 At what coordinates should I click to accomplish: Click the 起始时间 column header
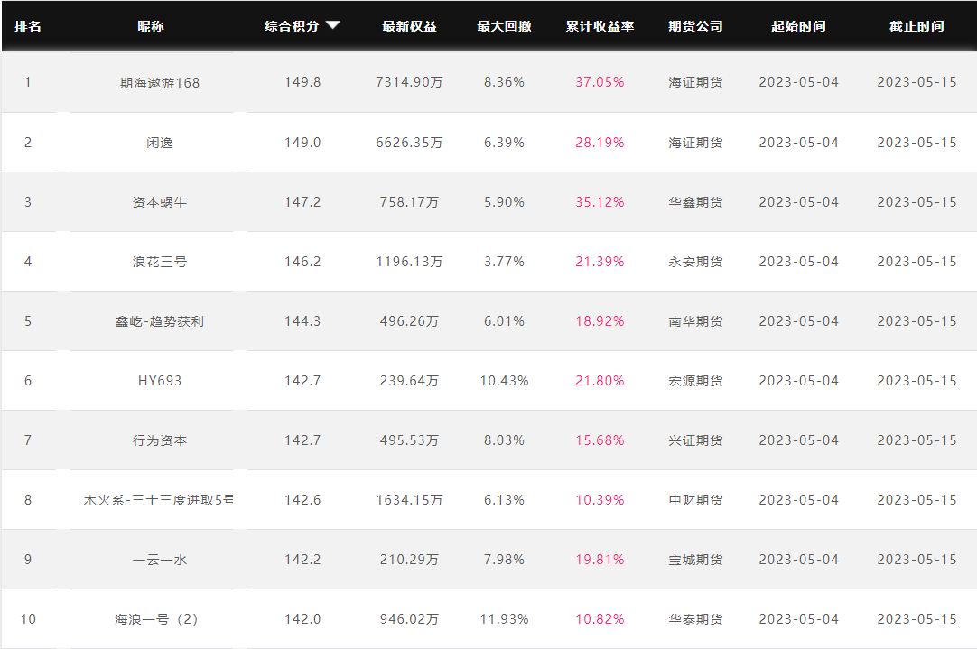pyautogui.click(x=798, y=26)
